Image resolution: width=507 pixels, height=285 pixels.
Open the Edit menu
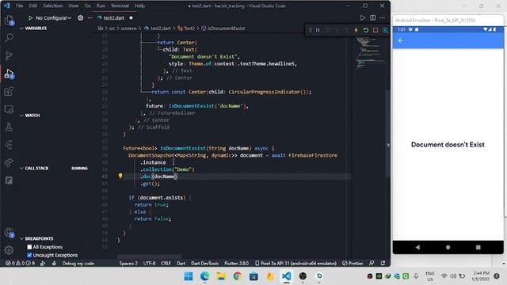[32, 6]
